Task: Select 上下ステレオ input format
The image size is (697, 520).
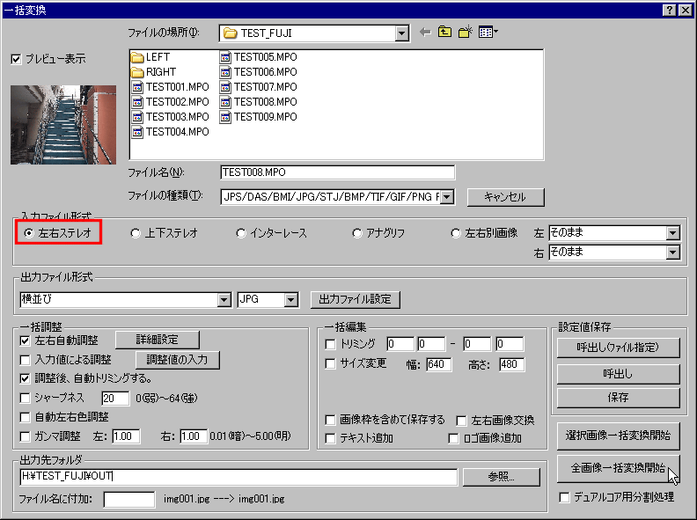Action: (136, 233)
